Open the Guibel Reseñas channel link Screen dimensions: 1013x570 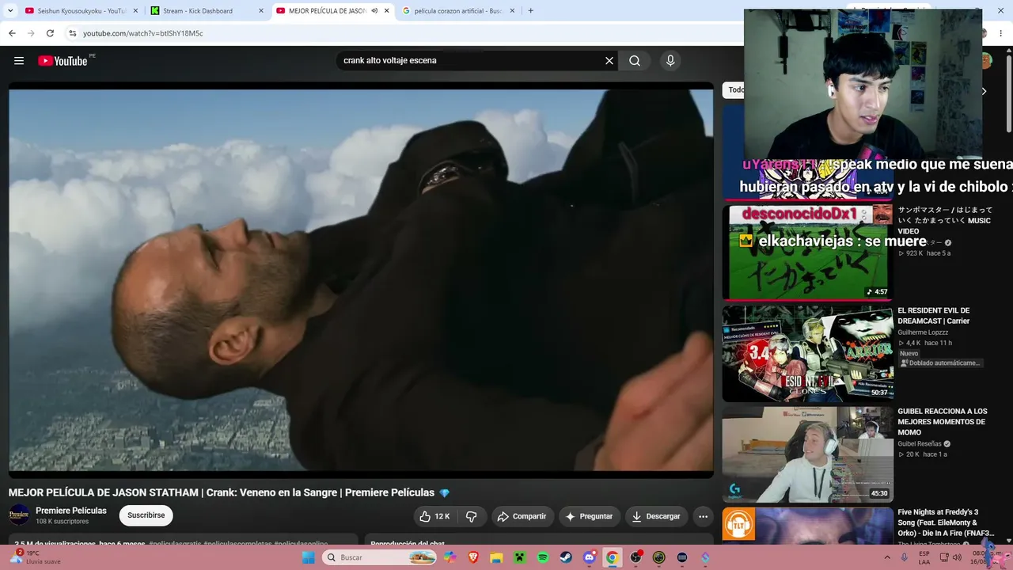coord(920,444)
